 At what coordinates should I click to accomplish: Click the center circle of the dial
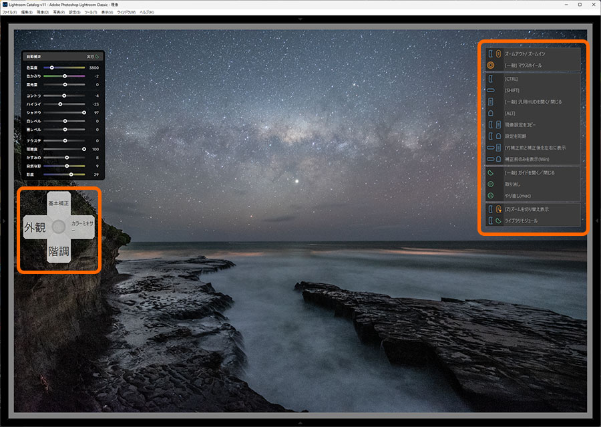click(59, 227)
